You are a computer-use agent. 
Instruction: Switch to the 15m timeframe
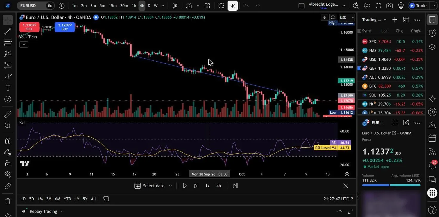[x=113, y=6]
